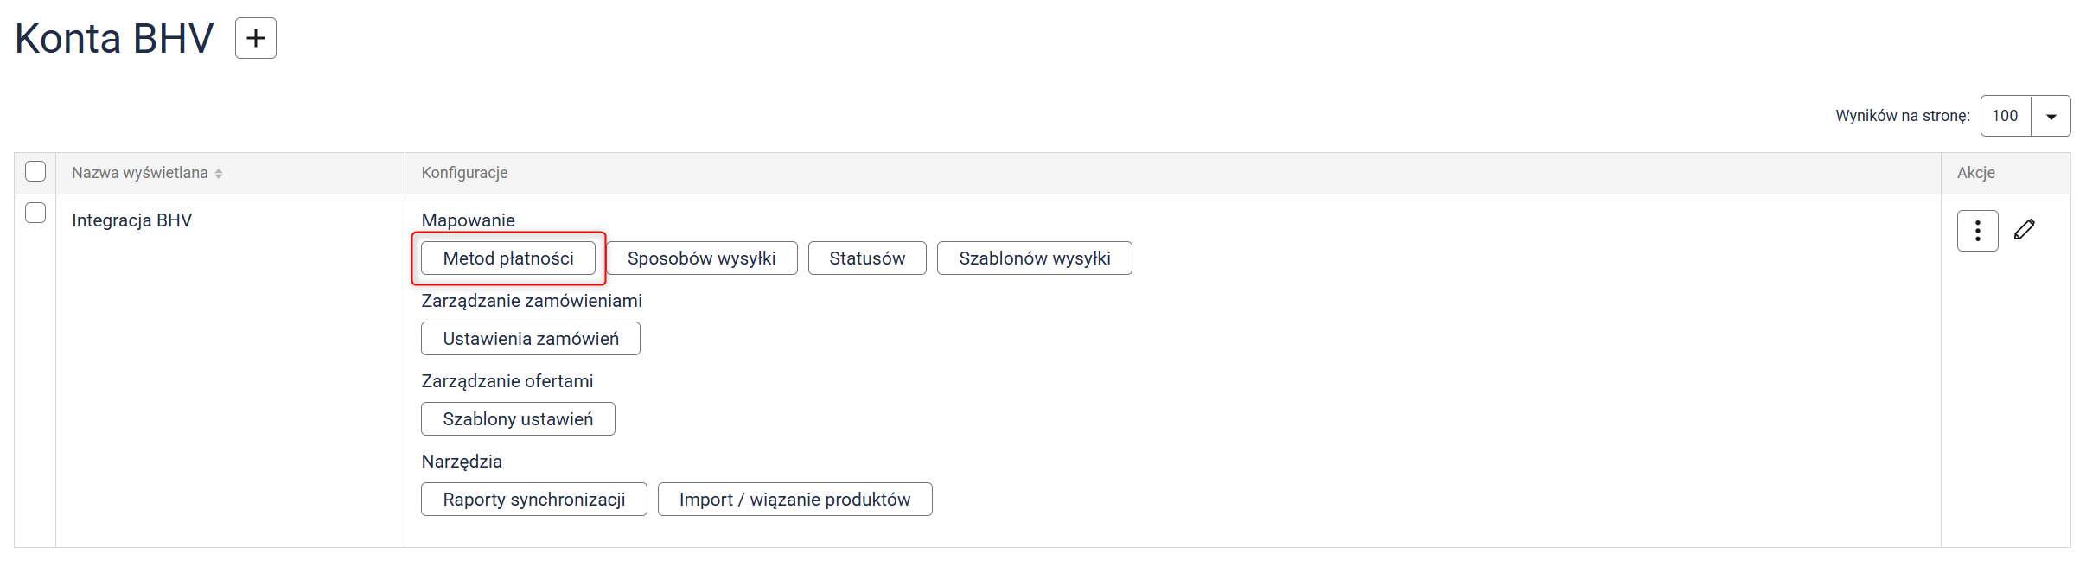This screenshot has width=2086, height=561.
Task: Open Szablony ustawień configuration
Action: (x=518, y=419)
